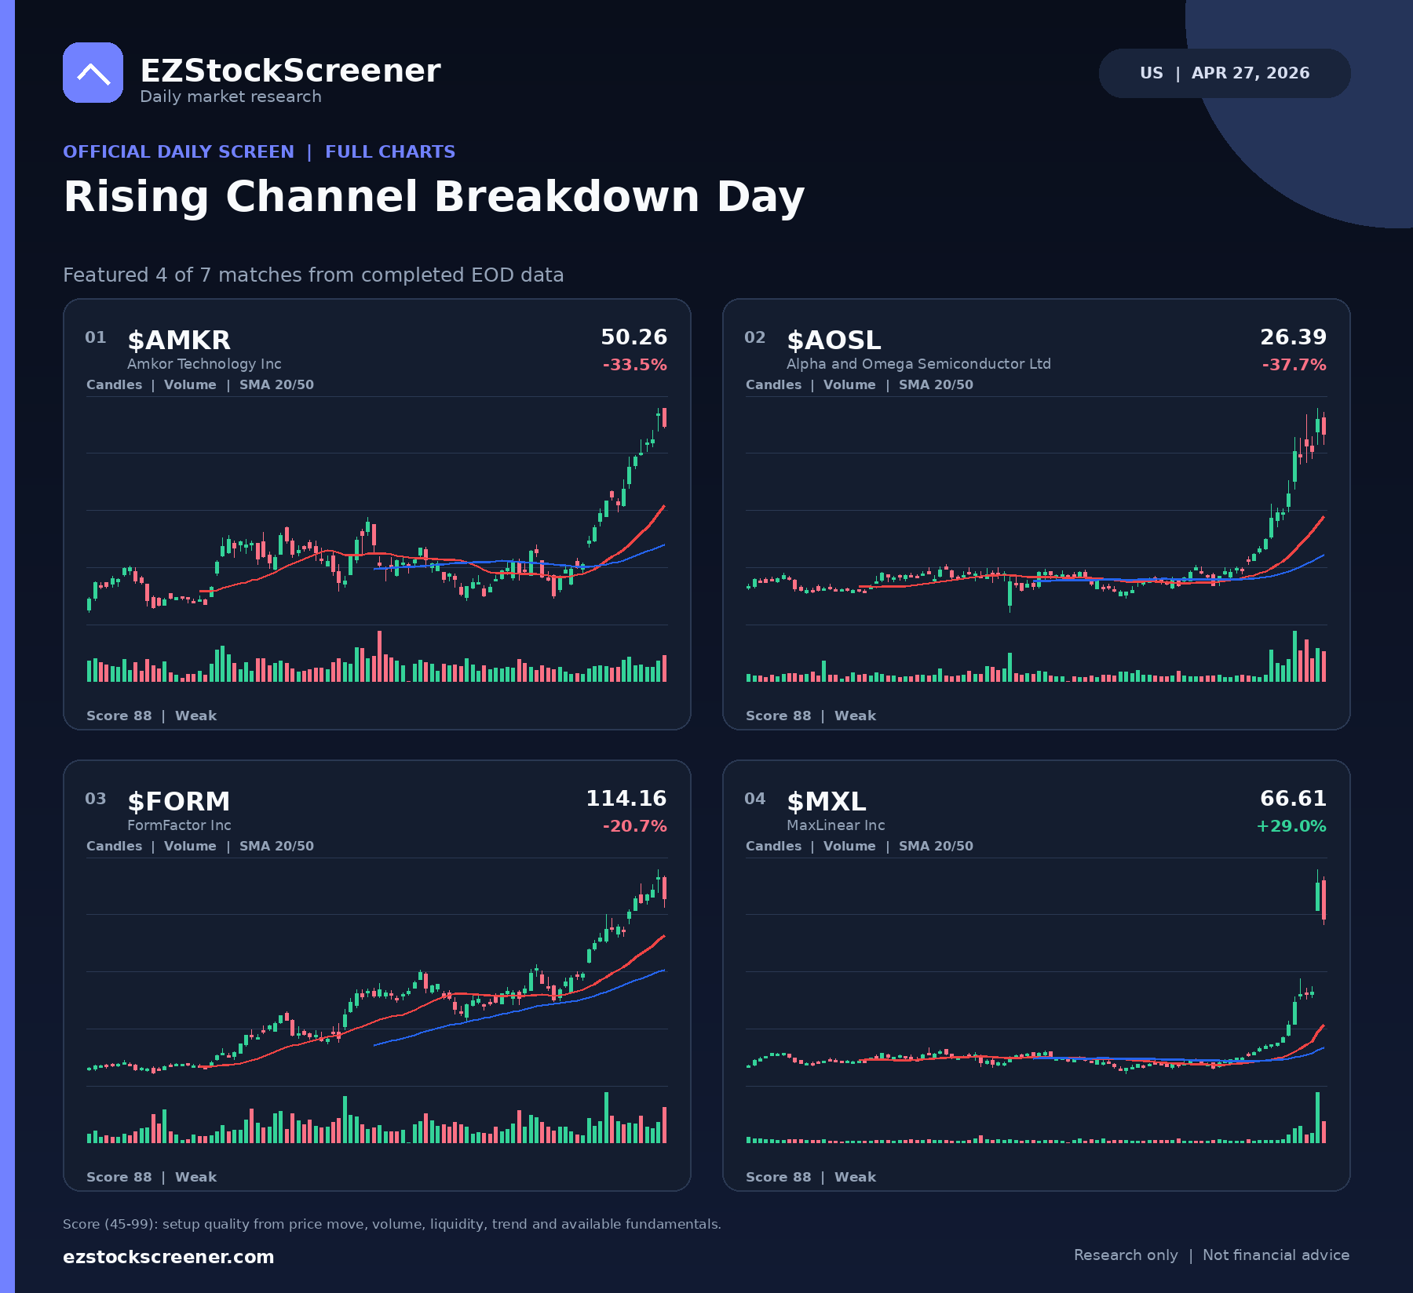Image resolution: width=1413 pixels, height=1293 pixels.
Task: Click the FORM 'Score 88 | Weak' label
Action: (x=152, y=1177)
